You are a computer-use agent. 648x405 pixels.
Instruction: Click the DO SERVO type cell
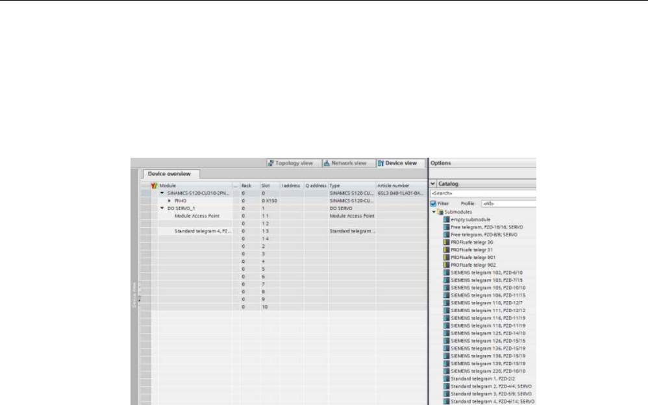[341, 208]
